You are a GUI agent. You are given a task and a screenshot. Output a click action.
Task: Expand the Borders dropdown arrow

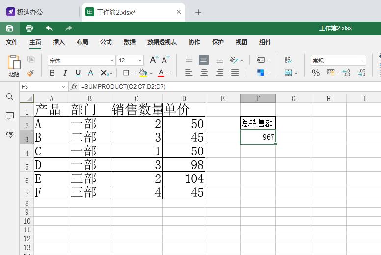pyautogui.click(x=133, y=73)
